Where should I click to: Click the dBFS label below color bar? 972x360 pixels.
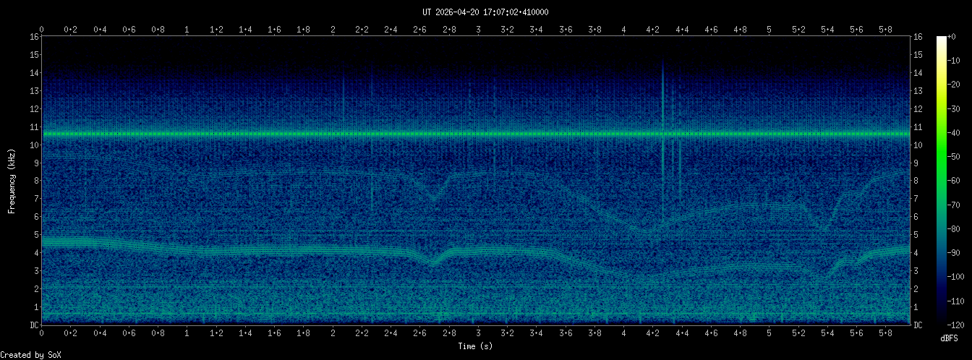click(x=950, y=338)
